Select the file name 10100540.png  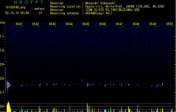(x=15, y=7)
